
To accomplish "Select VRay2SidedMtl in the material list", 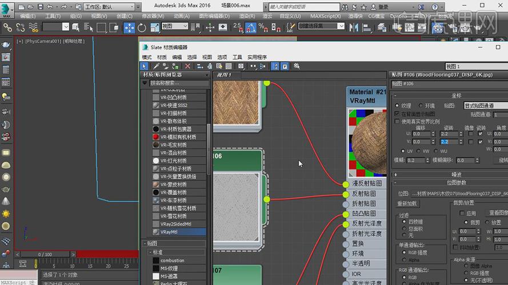I will [175, 224].
